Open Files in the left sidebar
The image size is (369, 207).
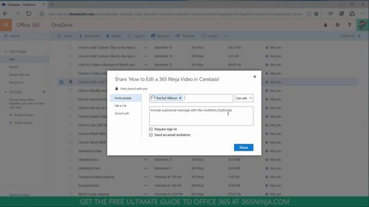coord(12,59)
